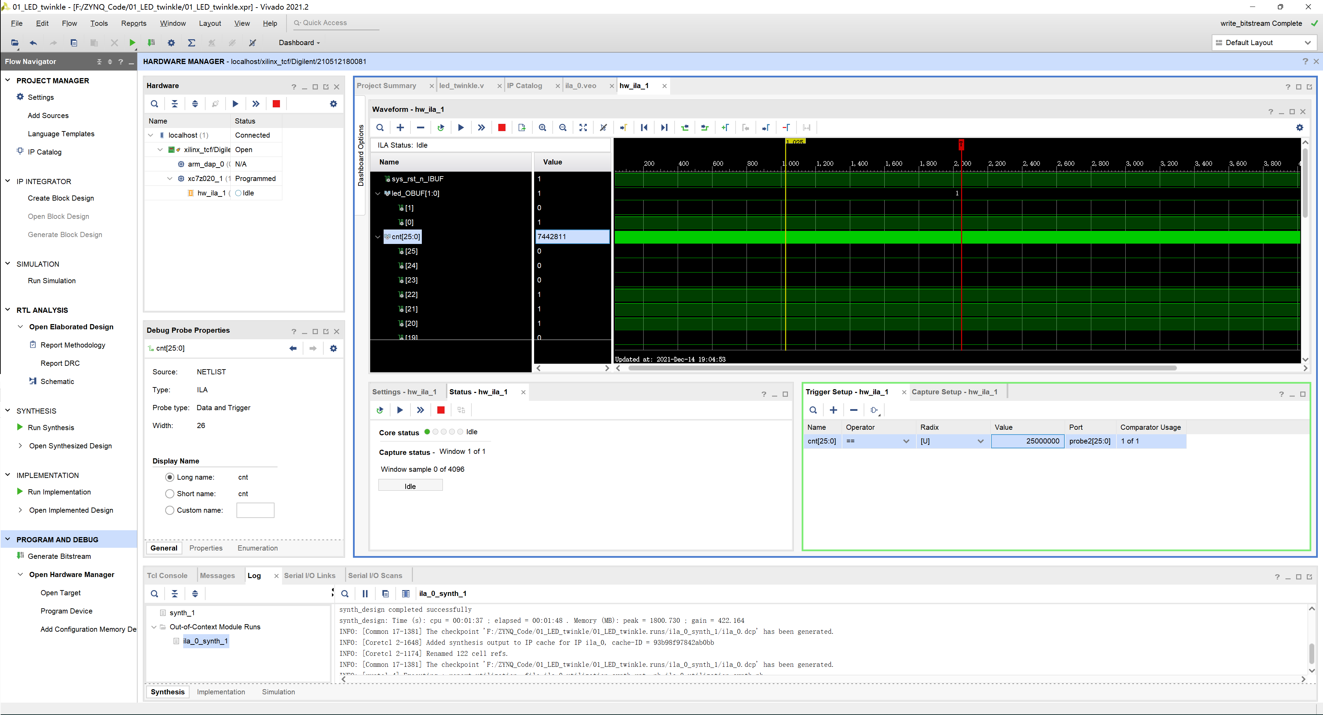1323x715 pixels.
Task: Stop trigger in the Waveform toolbar
Action: tap(502, 128)
